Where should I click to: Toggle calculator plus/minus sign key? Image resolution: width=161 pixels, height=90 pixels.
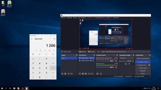tap(33, 77)
